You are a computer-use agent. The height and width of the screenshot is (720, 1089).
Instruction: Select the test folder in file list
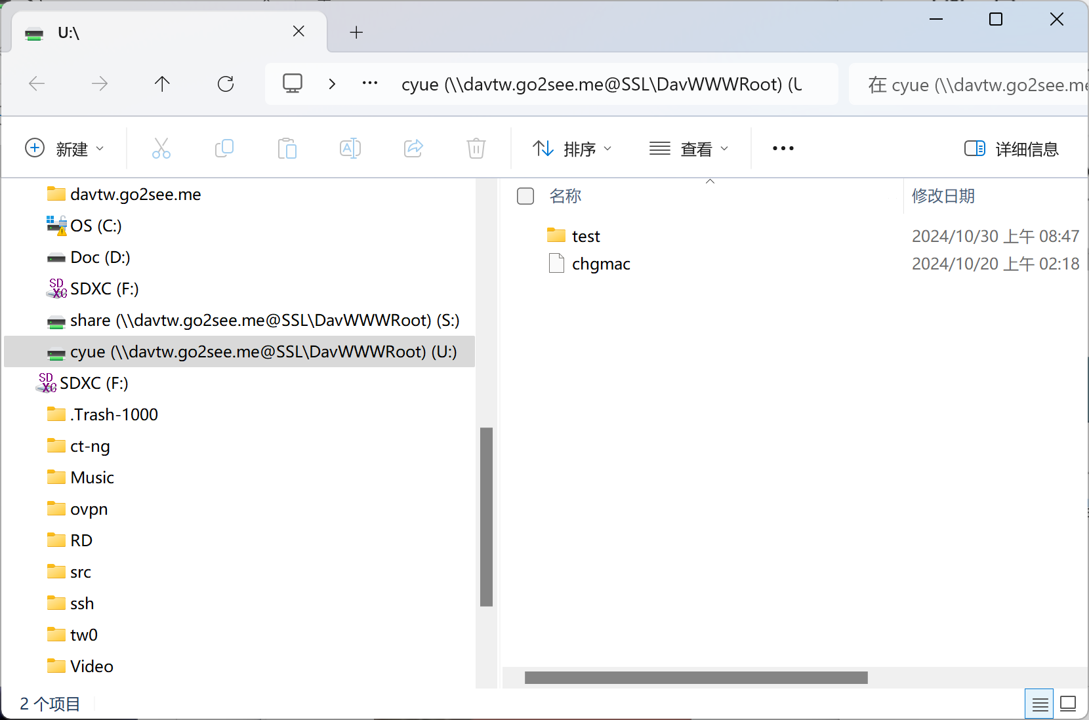[586, 236]
